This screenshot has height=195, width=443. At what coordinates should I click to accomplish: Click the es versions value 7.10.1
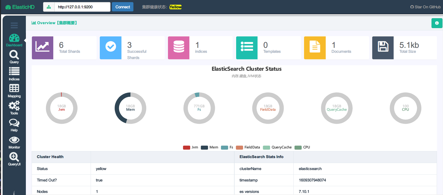pyautogui.click(x=304, y=192)
